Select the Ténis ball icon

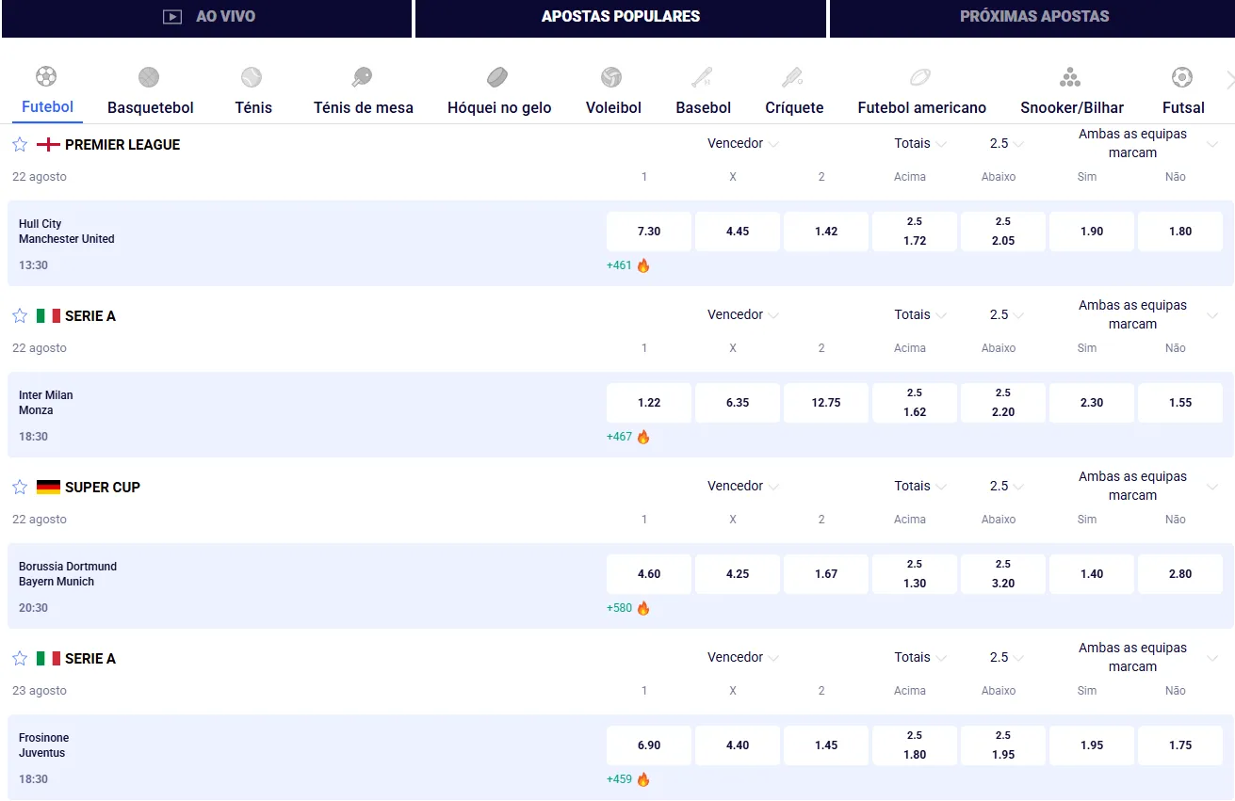click(252, 77)
